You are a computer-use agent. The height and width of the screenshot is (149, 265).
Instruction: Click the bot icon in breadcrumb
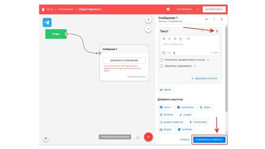tap(43, 9)
